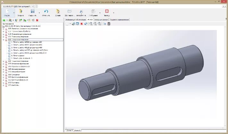Screen dimensions: 228x134
Task: Click the 3D shaft model sketch image
Action: (141, 73)
